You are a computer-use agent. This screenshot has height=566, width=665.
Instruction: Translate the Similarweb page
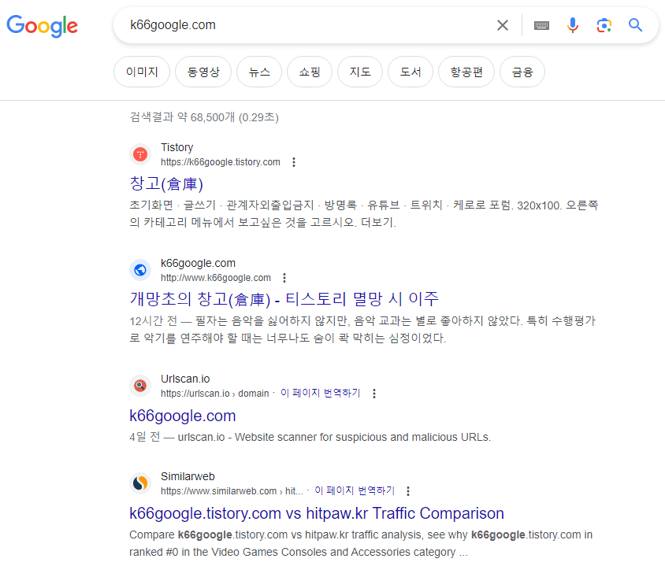pos(355,490)
